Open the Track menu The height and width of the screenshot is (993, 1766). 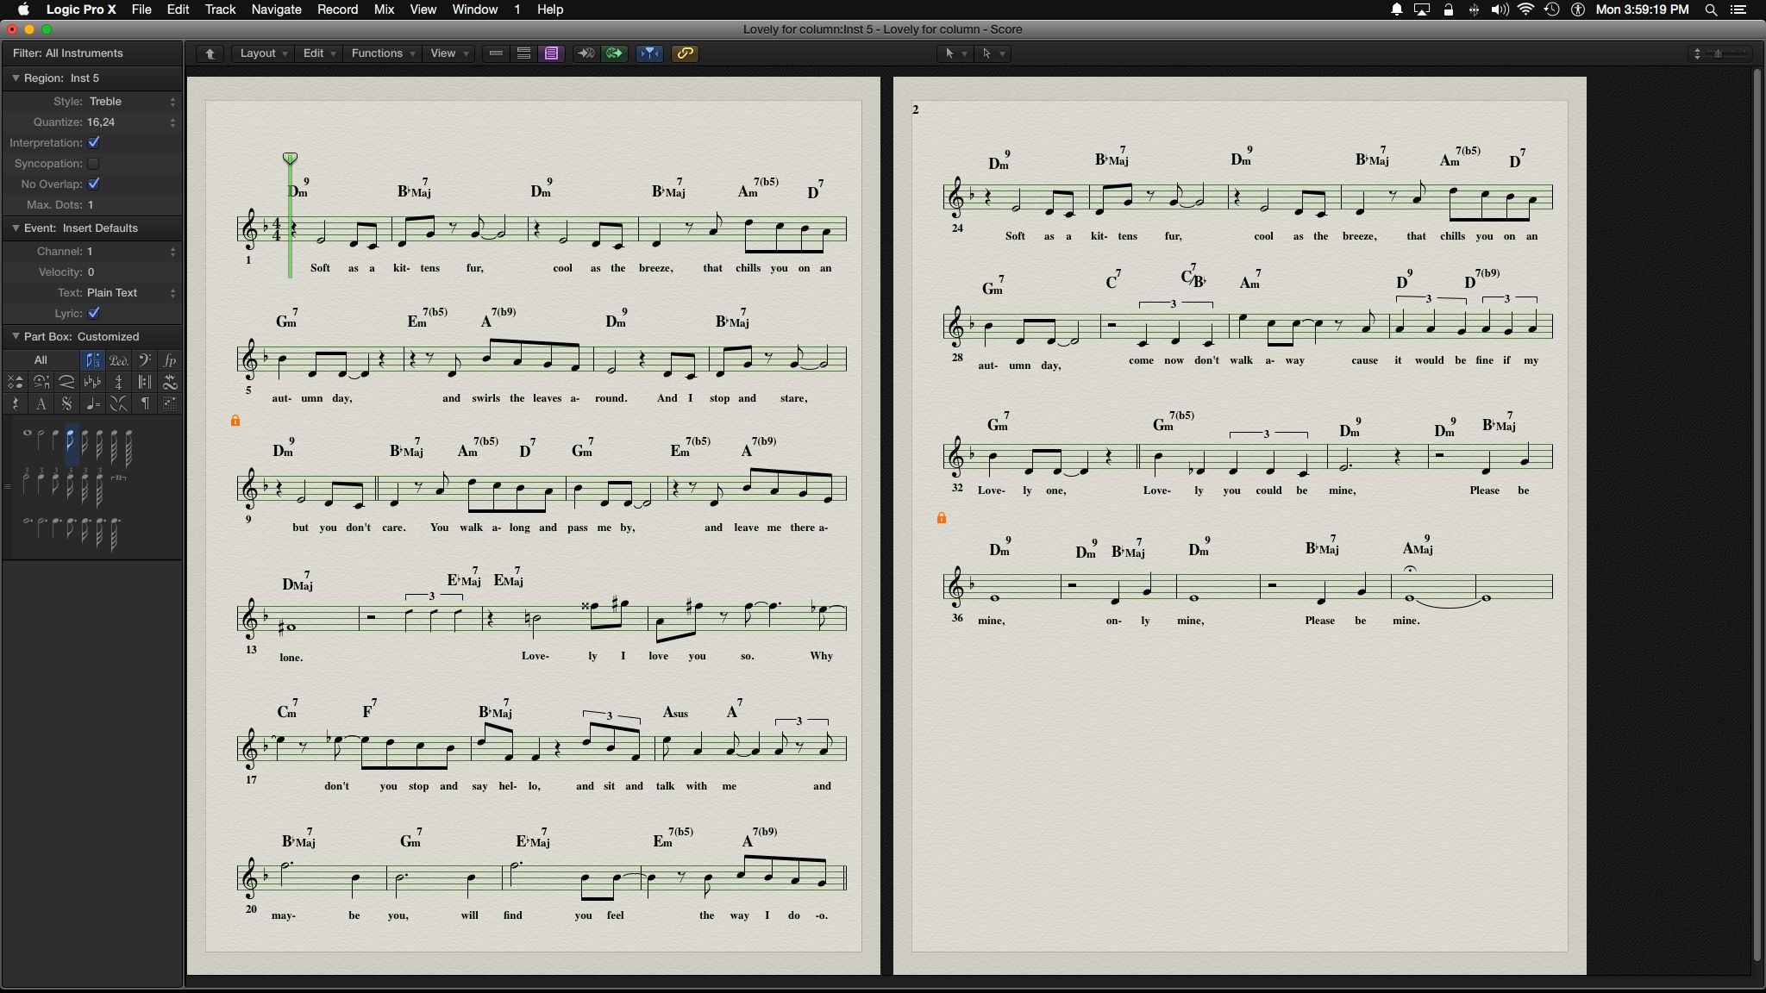click(x=220, y=9)
